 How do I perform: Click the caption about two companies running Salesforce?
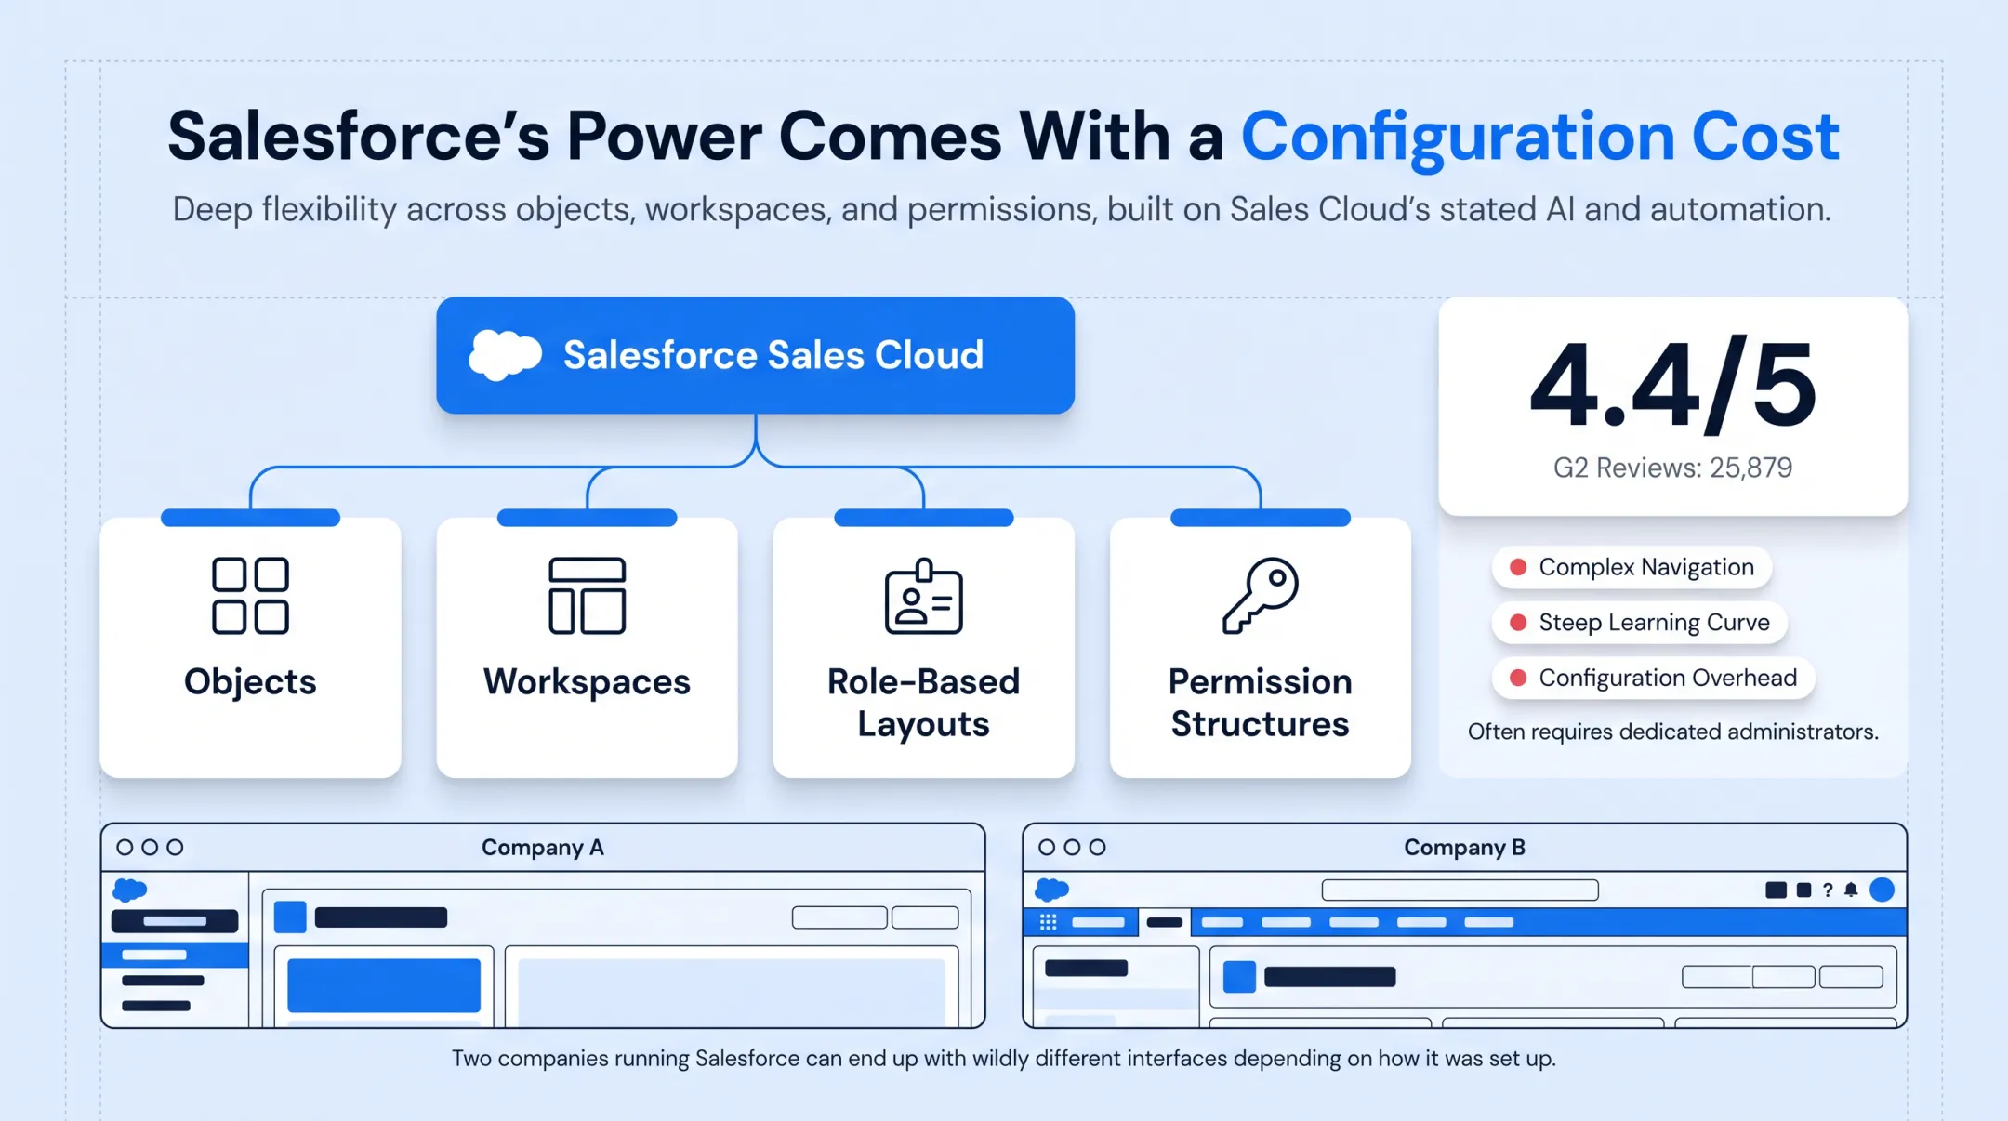[x=1003, y=1058]
